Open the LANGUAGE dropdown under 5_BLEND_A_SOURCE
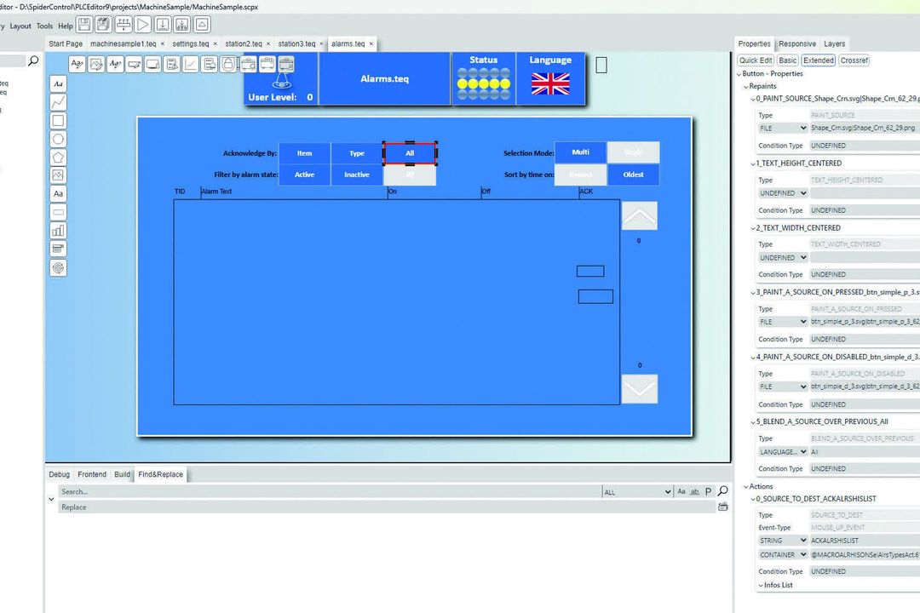 tap(783, 452)
